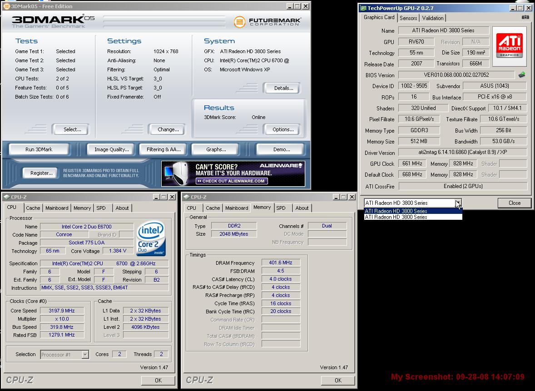This screenshot has width=535, height=391.
Task: Click the Device ID 1002 - 9505 field
Action: click(x=414, y=86)
